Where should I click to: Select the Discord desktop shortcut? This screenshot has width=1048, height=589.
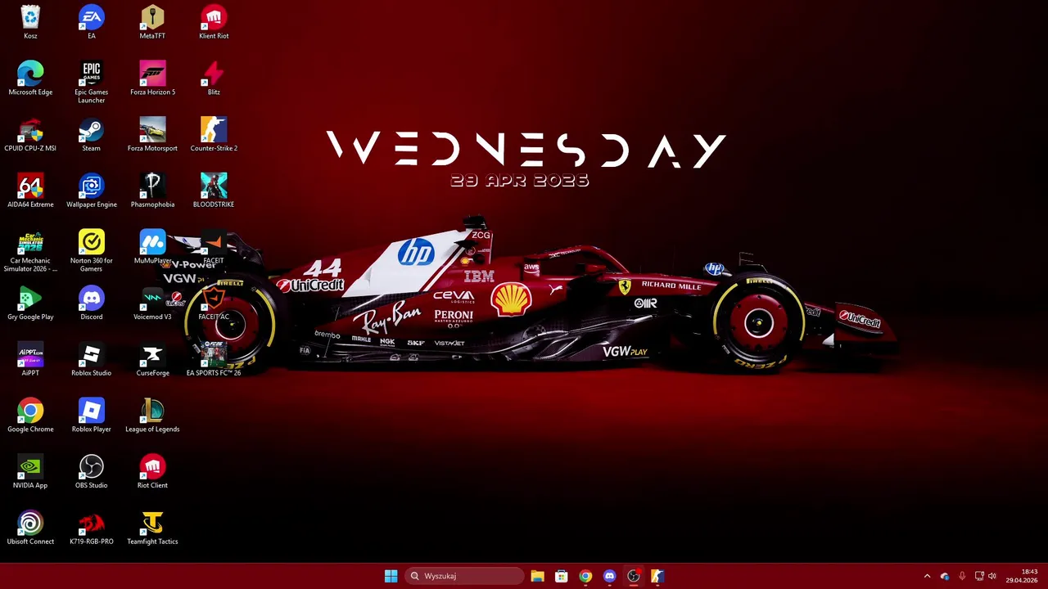(91, 303)
